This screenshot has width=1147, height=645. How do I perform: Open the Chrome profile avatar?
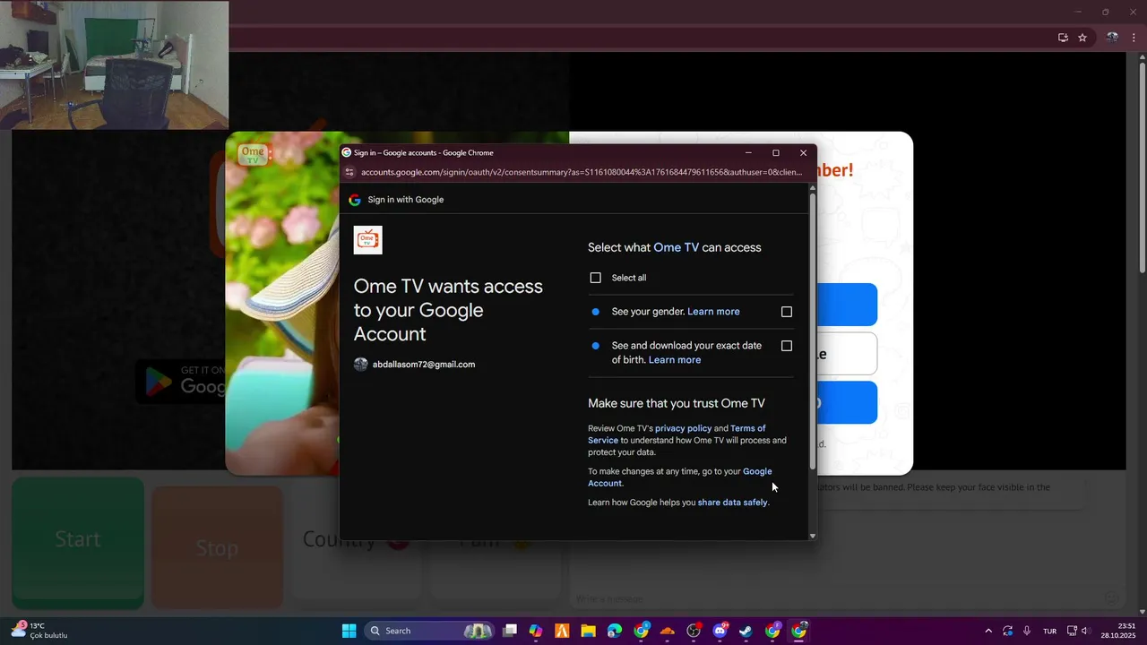coord(1112,38)
